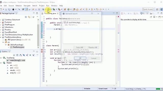Click Last Edit Location toolbar icon
The height and width of the screenshot is (91, 163).
(97, 9)
